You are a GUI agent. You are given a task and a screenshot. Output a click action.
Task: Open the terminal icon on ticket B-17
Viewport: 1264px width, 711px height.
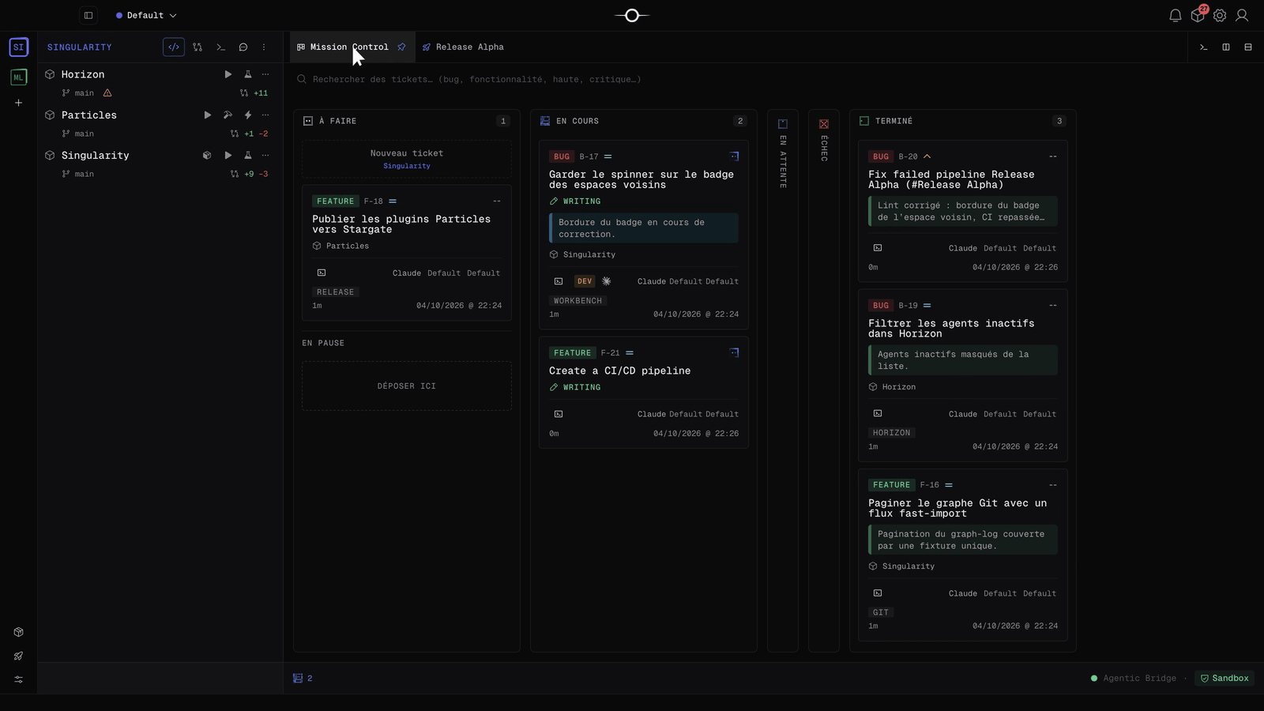[559, 281]
